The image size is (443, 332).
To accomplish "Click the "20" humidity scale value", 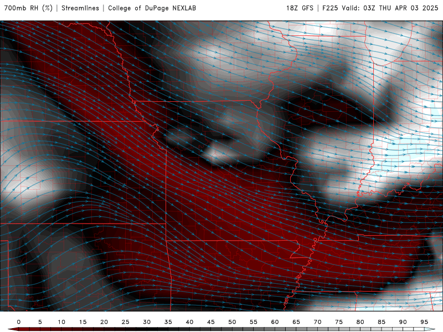I will point(104,322).
